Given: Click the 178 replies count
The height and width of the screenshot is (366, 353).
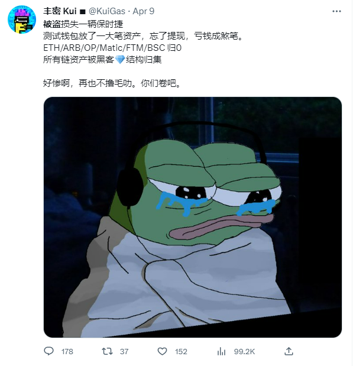Looking at the screenshot, I should (67, 351).
